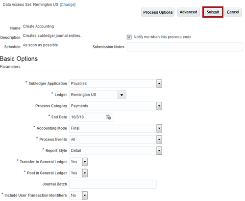Click the Advanced button
This screenshot has width=245, height=201.
click(188, 12)
